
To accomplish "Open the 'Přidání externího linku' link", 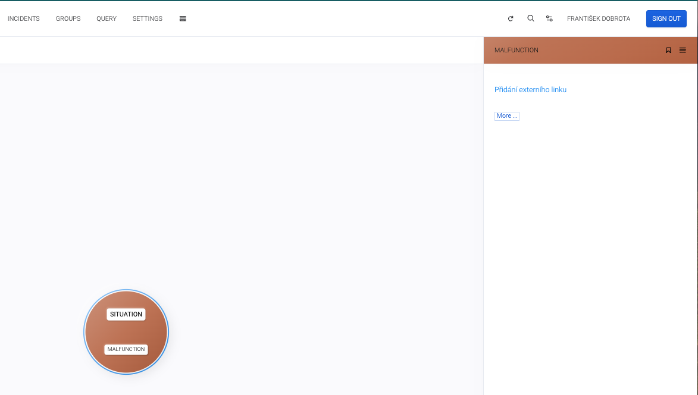I will tap(530, 90).
